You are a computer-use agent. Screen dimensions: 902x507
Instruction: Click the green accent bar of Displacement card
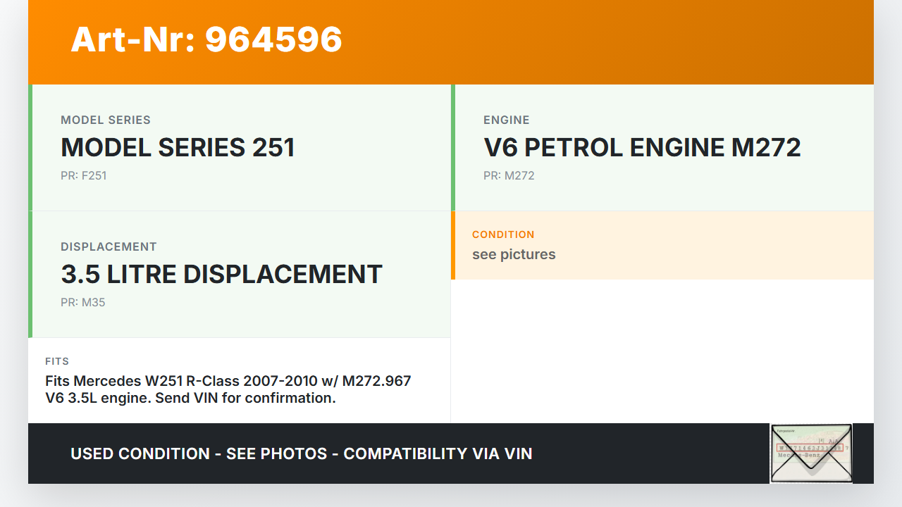click(30, 275)
